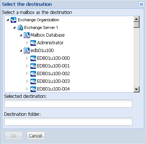This screenshot has width=146, height=144.
Task: Expand the Administrator mailbox
Action: [x=27, y=43]
